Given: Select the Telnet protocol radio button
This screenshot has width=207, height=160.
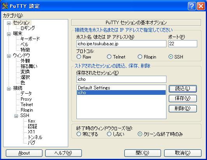Looking at the screenshot, I should (109, 57).
